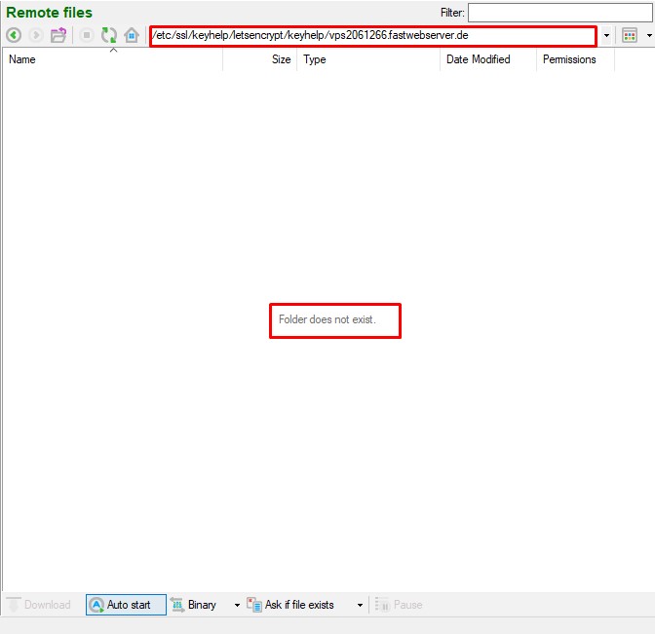Sort by the Date Modified column
The image size is (655, 634).
478,59
